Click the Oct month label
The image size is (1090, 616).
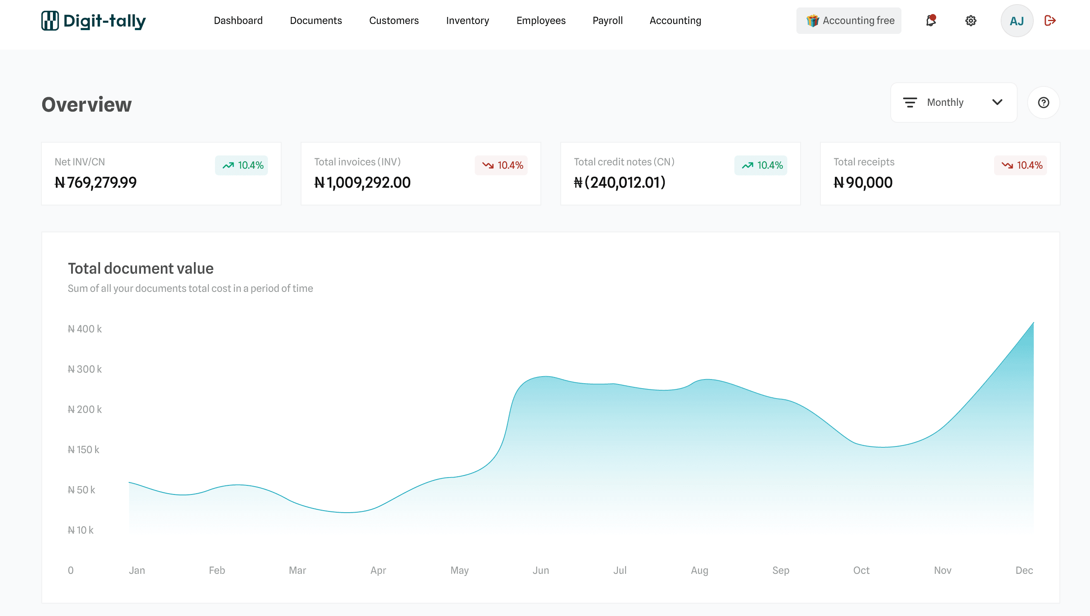[861, 570]
